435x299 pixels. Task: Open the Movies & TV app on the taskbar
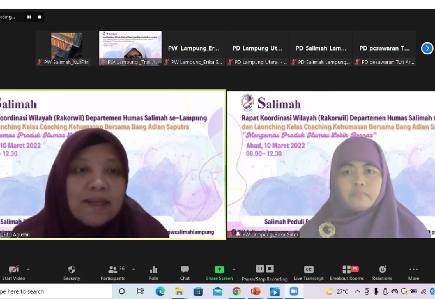pos(275,291)
